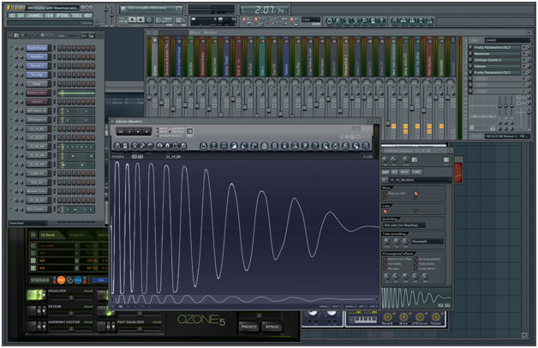The width and height of the screenshot is (538, 348).
Task: Switch to EQ Bands tab in Ozone
Action: 48,235
